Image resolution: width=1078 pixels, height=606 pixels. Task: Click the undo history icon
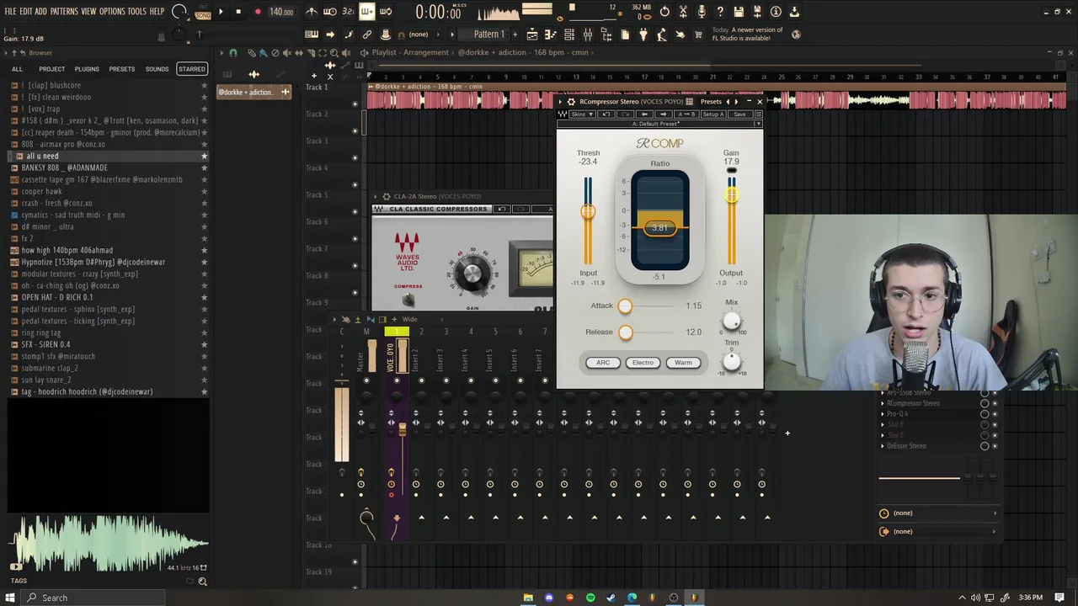click(664, 12)
